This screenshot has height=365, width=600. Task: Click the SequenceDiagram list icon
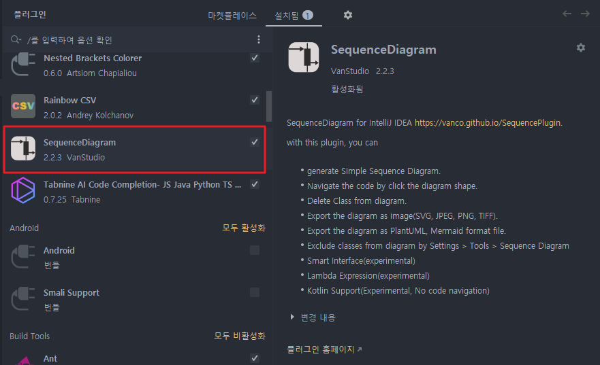coord(23,148)
